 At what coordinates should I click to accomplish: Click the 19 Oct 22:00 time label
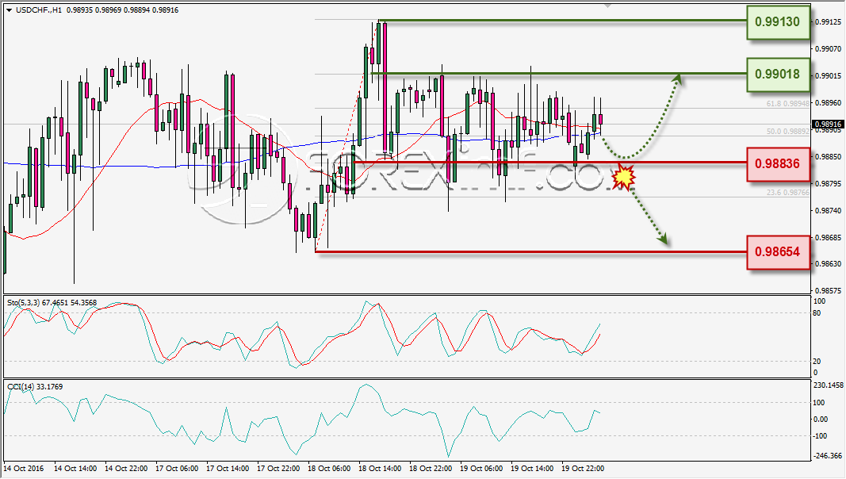tap(582, 468)
